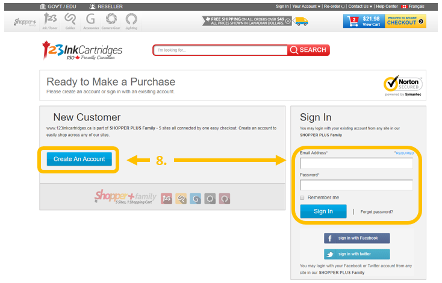Click the shopping cart icon with badge 2

pyautogui.click(x=352, y=22)
